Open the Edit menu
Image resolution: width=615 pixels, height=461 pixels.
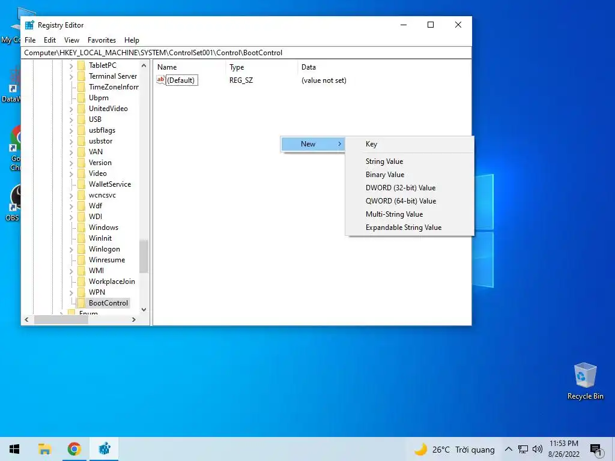49,40
